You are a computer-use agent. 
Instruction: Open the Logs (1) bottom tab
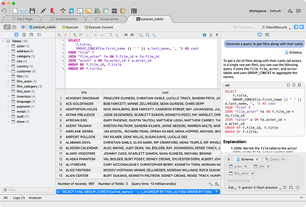click(19, 198)
